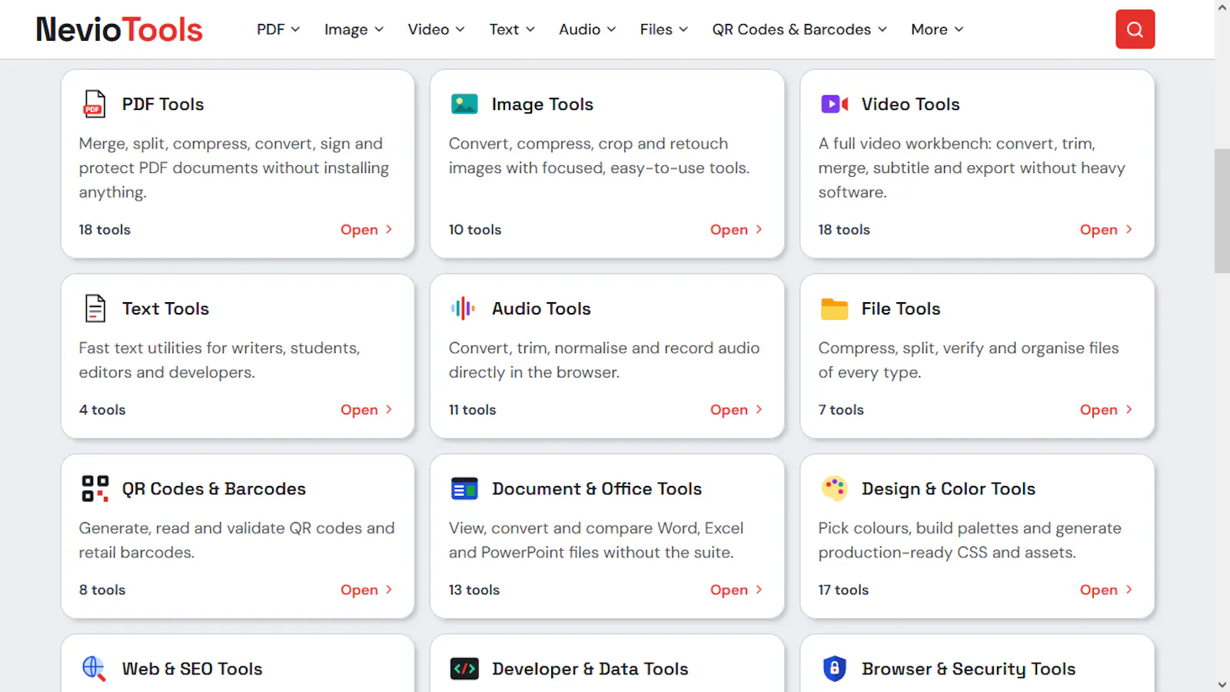
Task: Open the Video Tools category link
Action: click(x=1106, y=229)
